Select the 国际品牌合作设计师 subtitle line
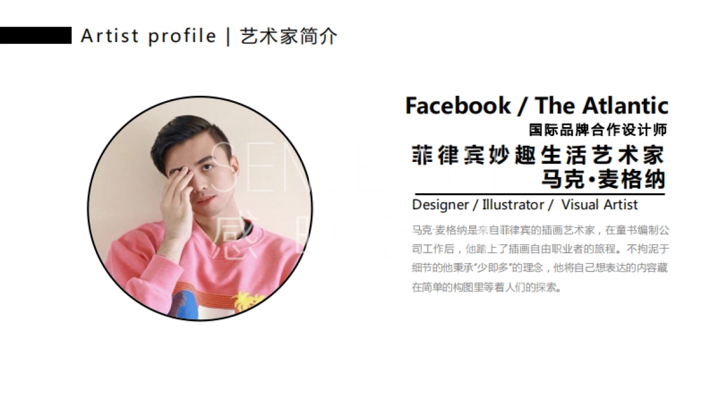This screenshot has width=710, height=399. [x=598, y=130]
